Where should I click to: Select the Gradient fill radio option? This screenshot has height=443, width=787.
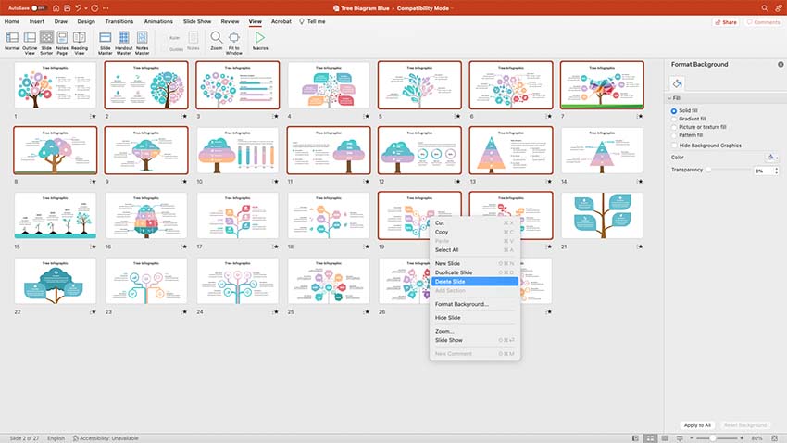coord(673,119)
